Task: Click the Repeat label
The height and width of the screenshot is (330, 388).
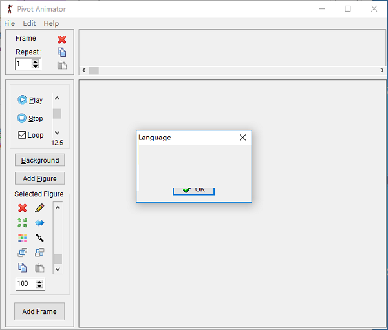Action: [x=28, y=52]
